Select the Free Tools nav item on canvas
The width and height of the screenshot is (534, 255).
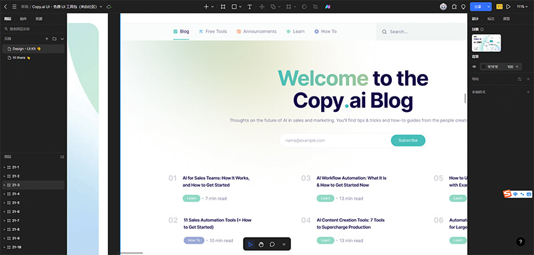coord(213,31)
